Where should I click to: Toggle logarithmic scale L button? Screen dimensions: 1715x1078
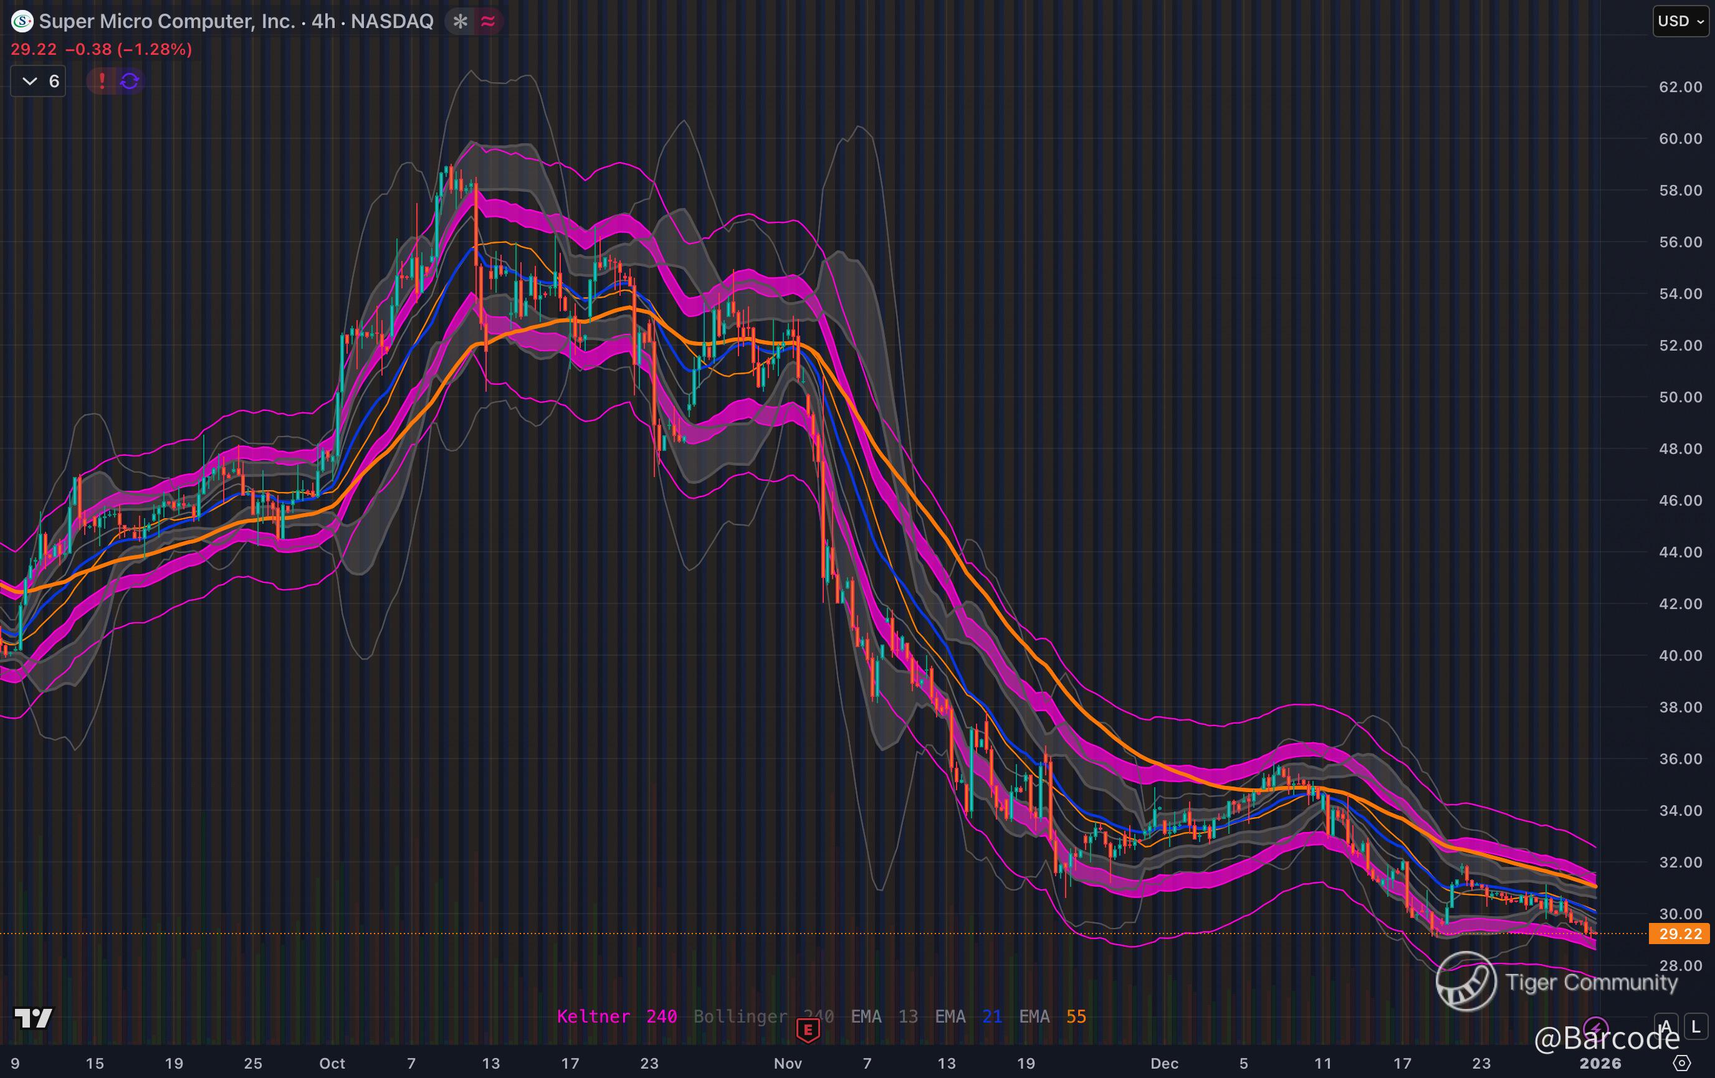(1696, 1027)
